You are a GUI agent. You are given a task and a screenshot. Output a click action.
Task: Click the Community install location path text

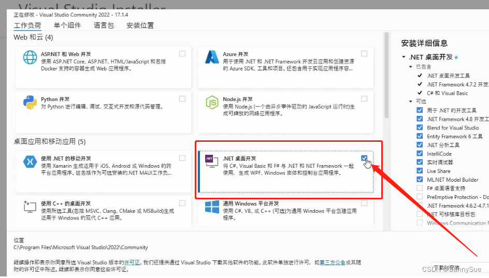point(81,247)
